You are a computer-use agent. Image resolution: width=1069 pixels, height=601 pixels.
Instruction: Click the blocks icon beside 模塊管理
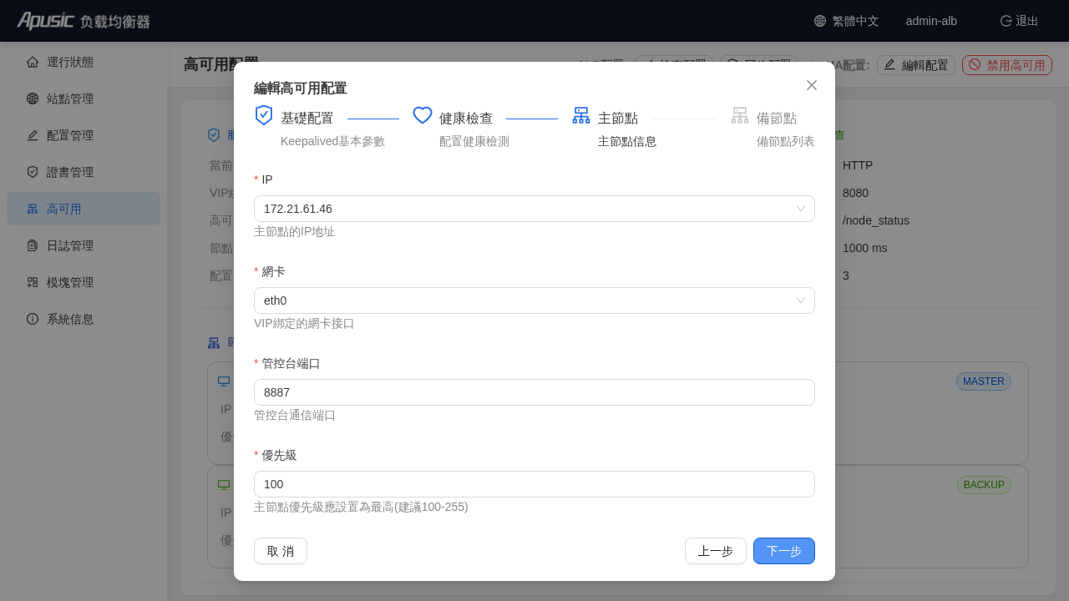coord(33,282)
